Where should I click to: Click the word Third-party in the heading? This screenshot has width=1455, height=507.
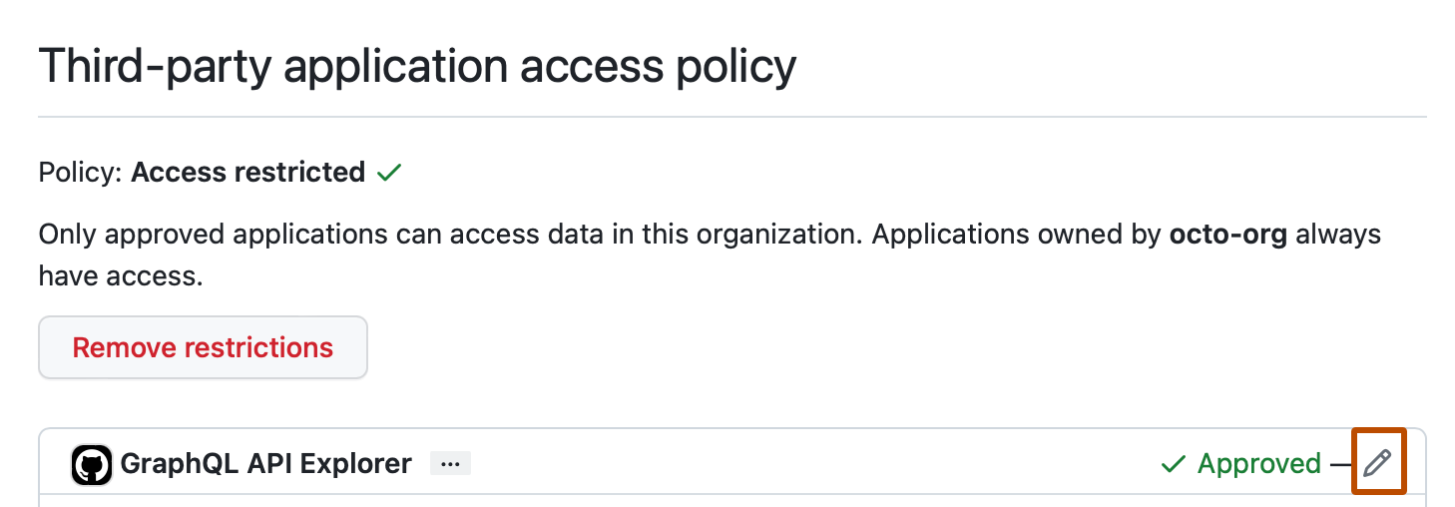[154, 67]
